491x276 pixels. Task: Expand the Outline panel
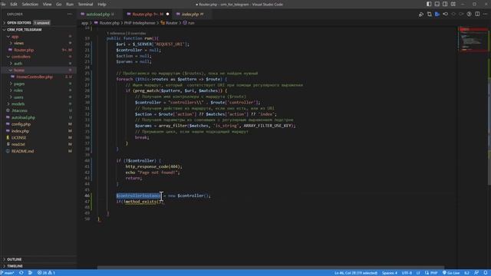click(x=38, y=259)
